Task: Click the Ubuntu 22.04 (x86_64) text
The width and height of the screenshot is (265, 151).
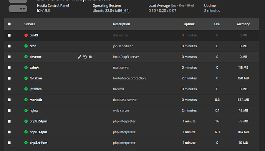Action: 111,10
